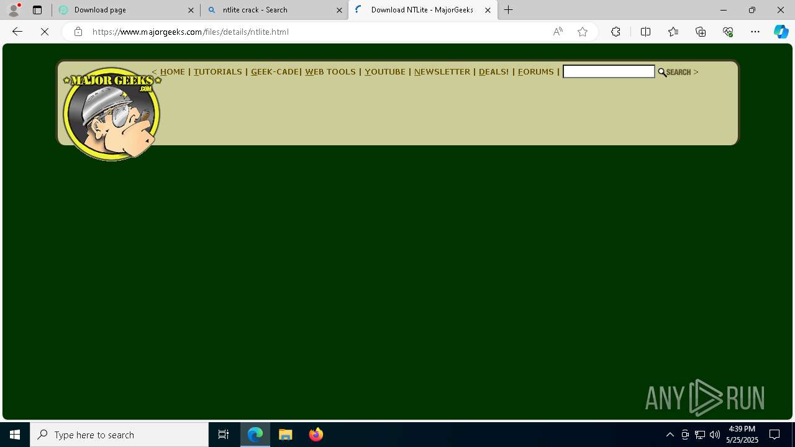This screenshot has height=447, width=795.
Task: Close the Download page tab
Action: tap(191, 10)
